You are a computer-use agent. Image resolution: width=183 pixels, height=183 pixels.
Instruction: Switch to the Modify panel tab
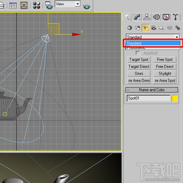point(137,17)
